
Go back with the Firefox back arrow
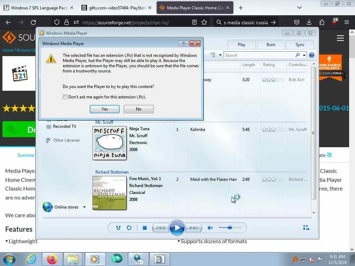click(8, 23)
